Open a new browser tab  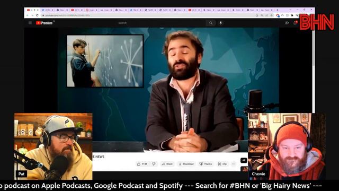pyautogui.click(x=278, y=10)
